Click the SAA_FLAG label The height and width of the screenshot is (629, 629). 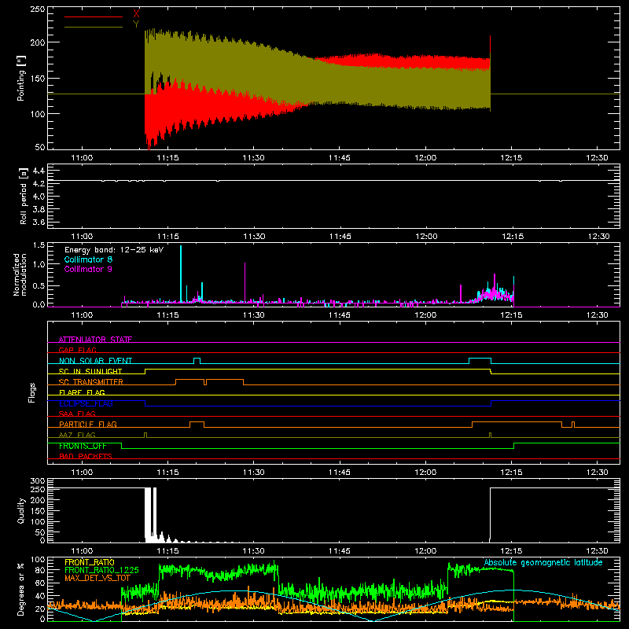tap(77, 414)
